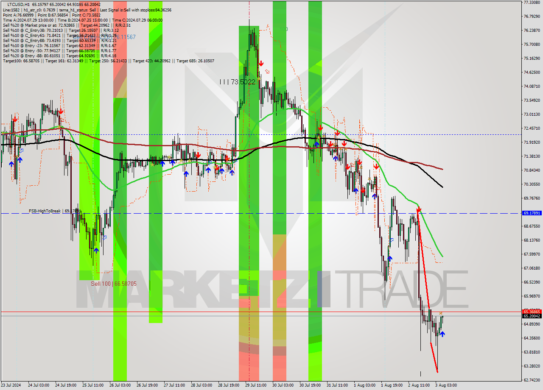The image size is (543, 390).
Task: Click the 66.52390 price axis label
Action: [532, 282]
